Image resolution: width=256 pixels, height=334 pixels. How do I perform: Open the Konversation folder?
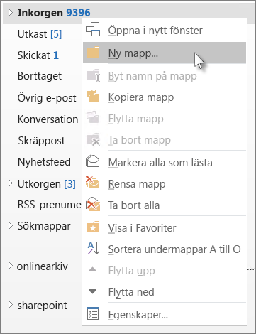48,119
